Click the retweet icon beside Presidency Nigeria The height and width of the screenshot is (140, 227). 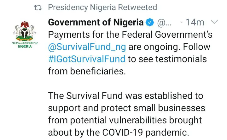coord(38,8)
